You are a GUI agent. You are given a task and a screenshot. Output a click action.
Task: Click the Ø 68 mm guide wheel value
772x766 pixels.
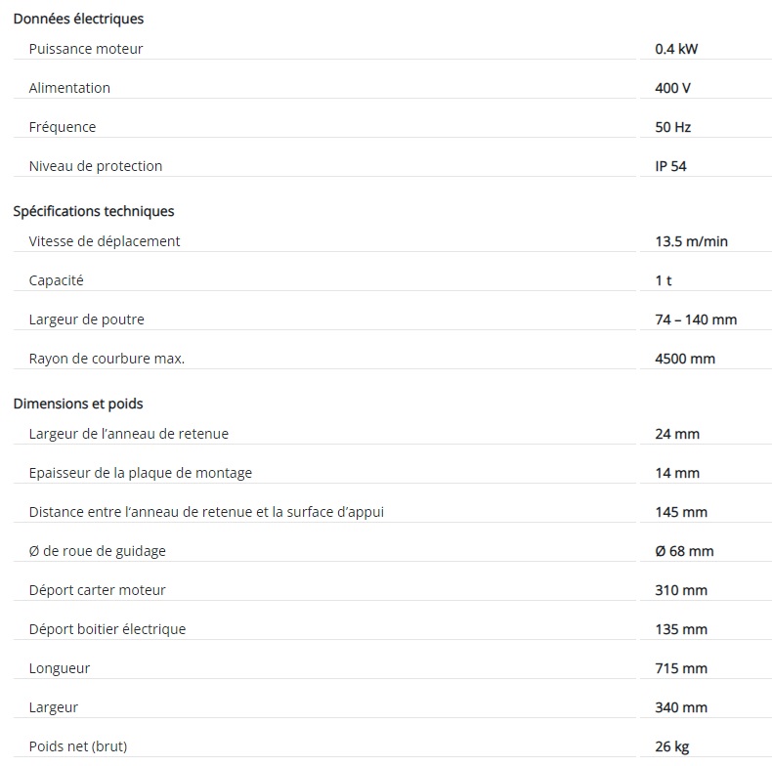684,551
